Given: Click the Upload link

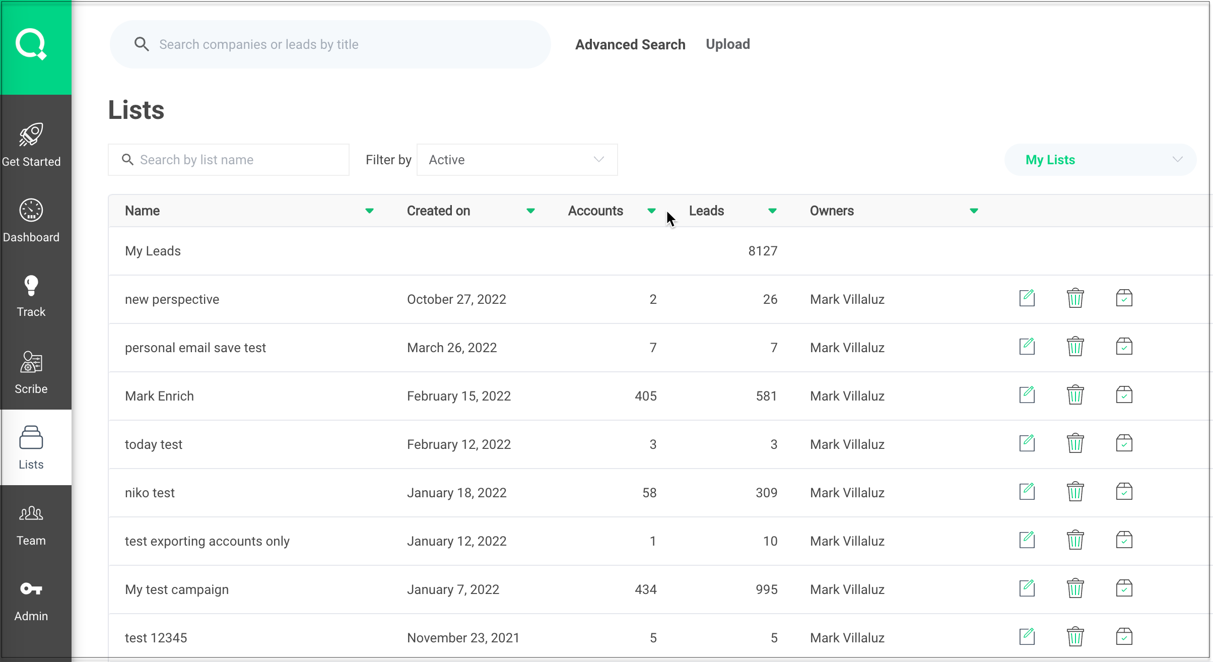Looking at the screenshot, I should click(x=727, y=44).
